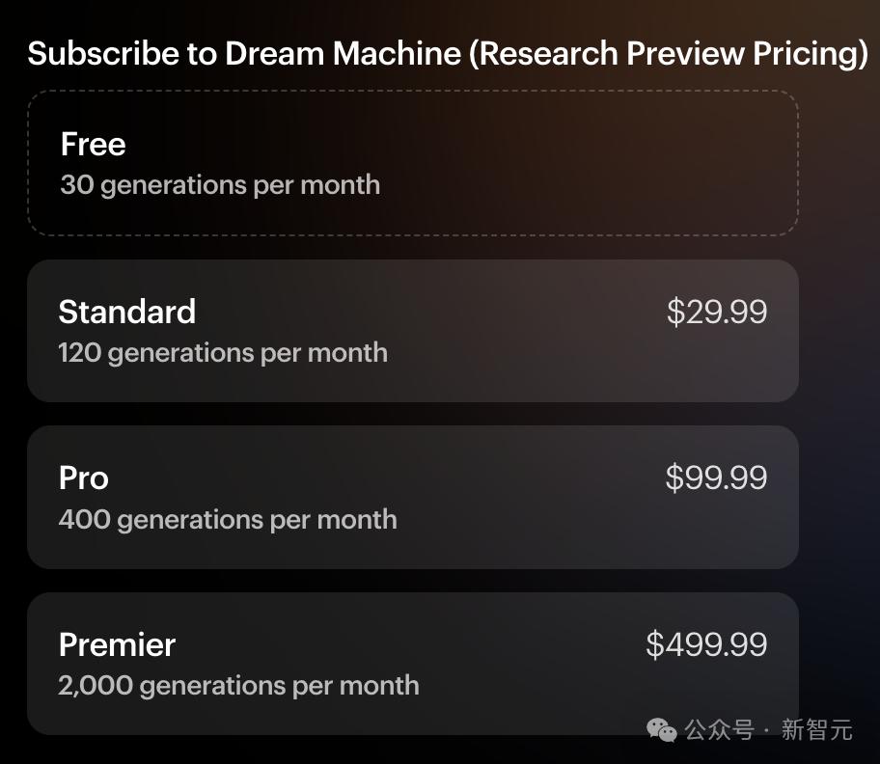Click the $99.99 Pro price
Viewport: 880px width, 764px height.
(x=716, y=477)
